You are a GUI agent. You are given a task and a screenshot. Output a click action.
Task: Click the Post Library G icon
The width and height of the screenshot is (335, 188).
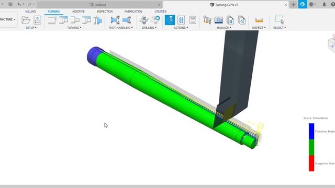pos(230,20)
